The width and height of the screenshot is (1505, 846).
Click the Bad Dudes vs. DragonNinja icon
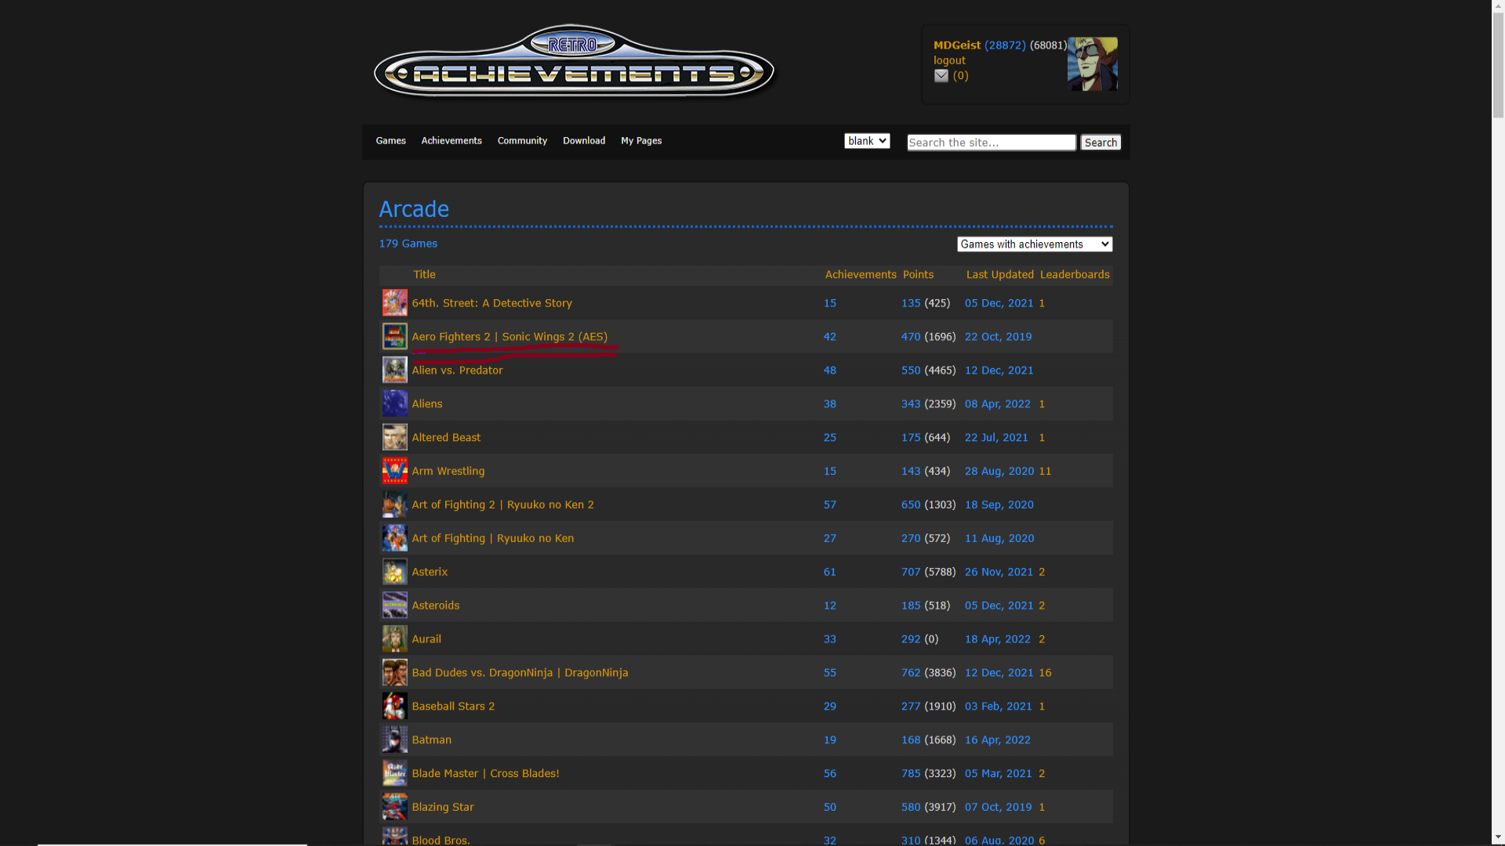point(394,673)
